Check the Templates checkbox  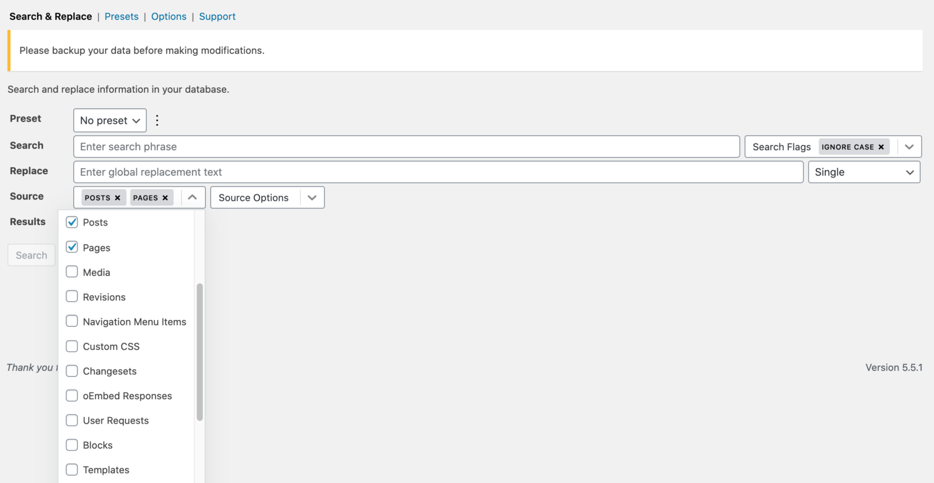[x=72, y=470]
